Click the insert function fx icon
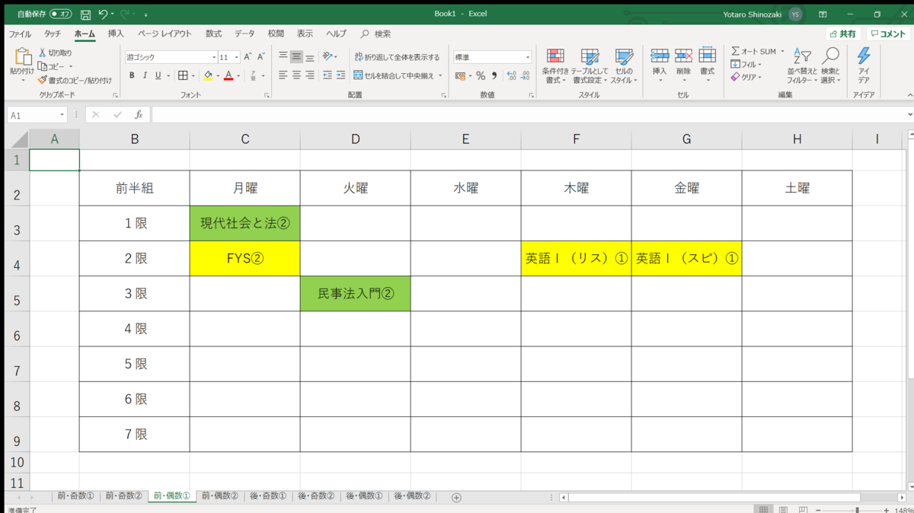This screenshot has height=513, width=914. 139,115
